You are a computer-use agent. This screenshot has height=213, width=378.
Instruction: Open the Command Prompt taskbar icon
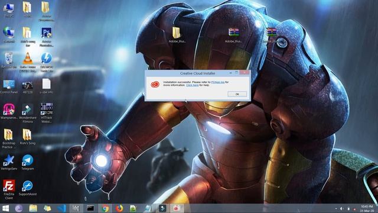[90, 208]
